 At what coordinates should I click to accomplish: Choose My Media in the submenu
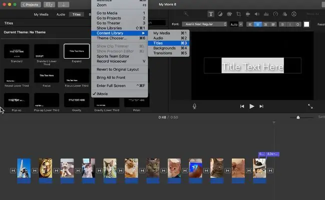point(168,33)
